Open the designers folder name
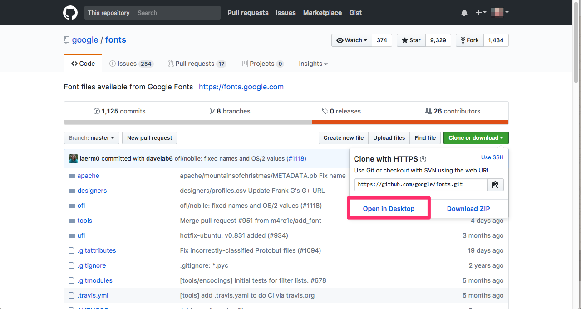Image resolution: width=581 pixels, height=309 pixels. pos(92,191)
